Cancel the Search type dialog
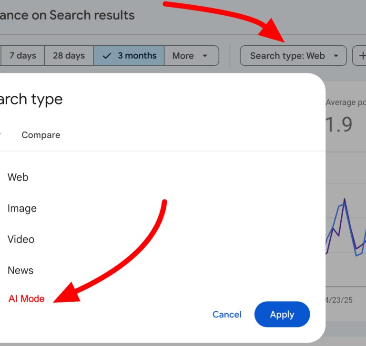The image size is (366, 346). click(227, 315)
